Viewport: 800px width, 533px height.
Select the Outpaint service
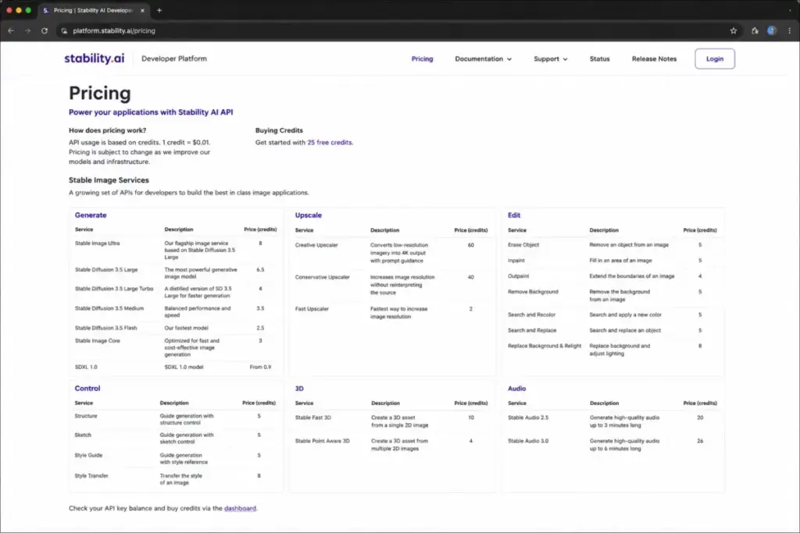point(518,276)
